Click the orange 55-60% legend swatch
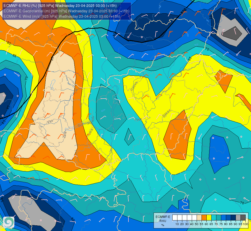Viewport: 251px width, 231px height. (204, 218)
